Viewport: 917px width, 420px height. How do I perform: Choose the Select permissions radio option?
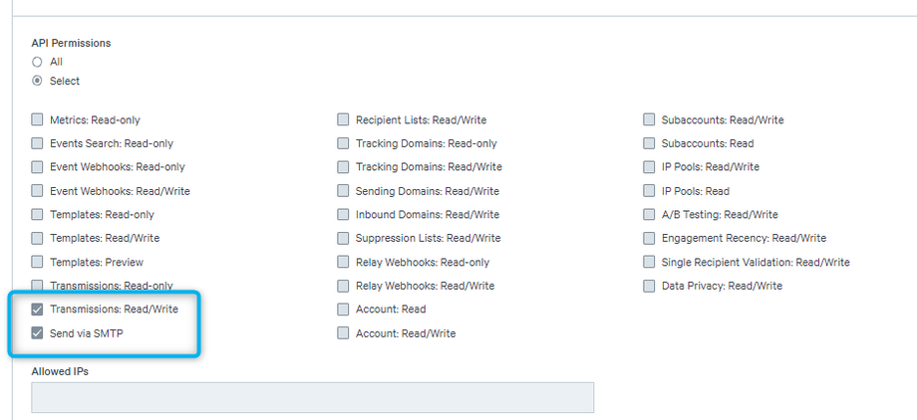(37, 81)
